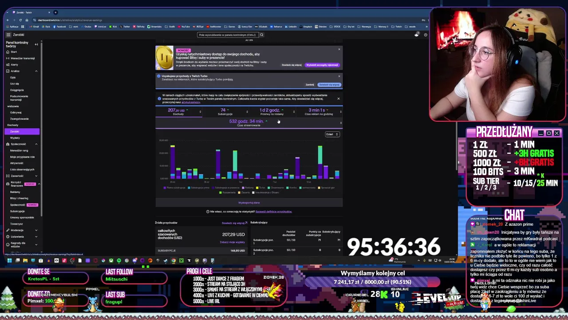Viewport: 568px width, 320px height.
Task: Expand the Zawartość sidebar section
Action: [36, 176]
